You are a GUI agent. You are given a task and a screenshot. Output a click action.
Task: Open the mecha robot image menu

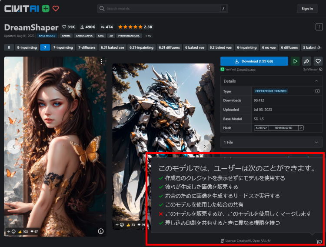pyautogui.click(x=210, y=68)
